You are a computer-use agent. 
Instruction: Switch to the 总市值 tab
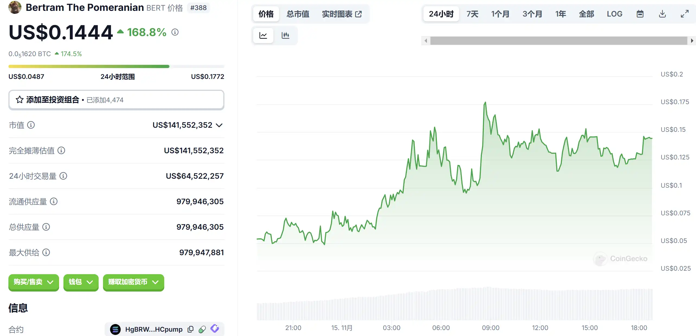[x=298, y=14]
